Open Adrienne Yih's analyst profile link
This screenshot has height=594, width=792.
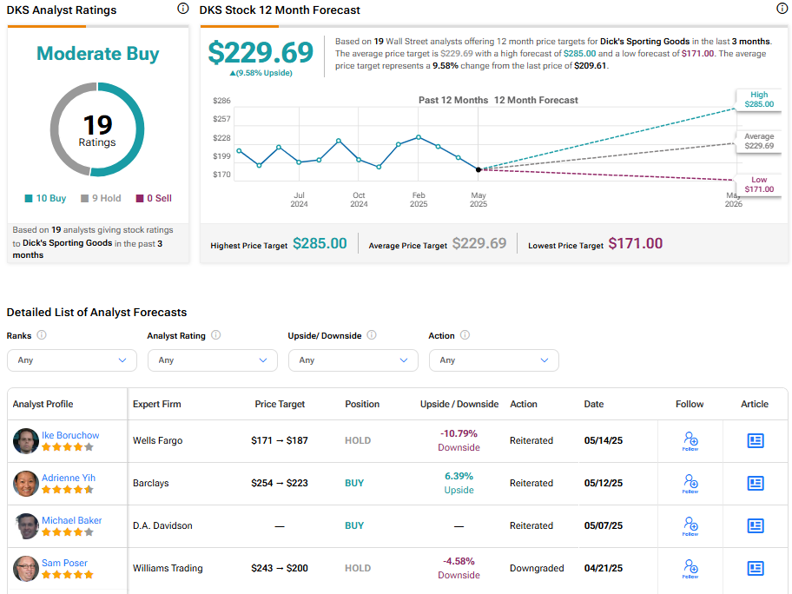[69, 478]
